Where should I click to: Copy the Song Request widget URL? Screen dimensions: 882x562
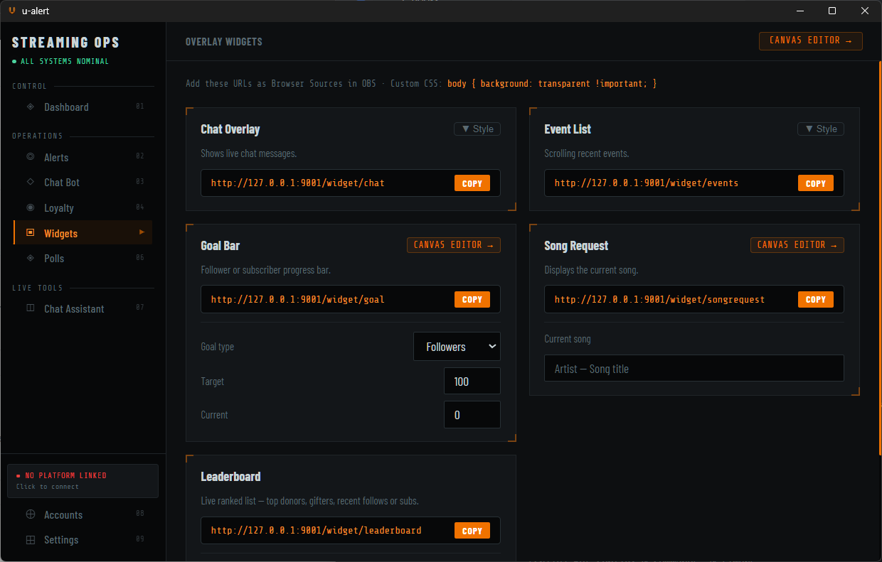pos(816,300)
